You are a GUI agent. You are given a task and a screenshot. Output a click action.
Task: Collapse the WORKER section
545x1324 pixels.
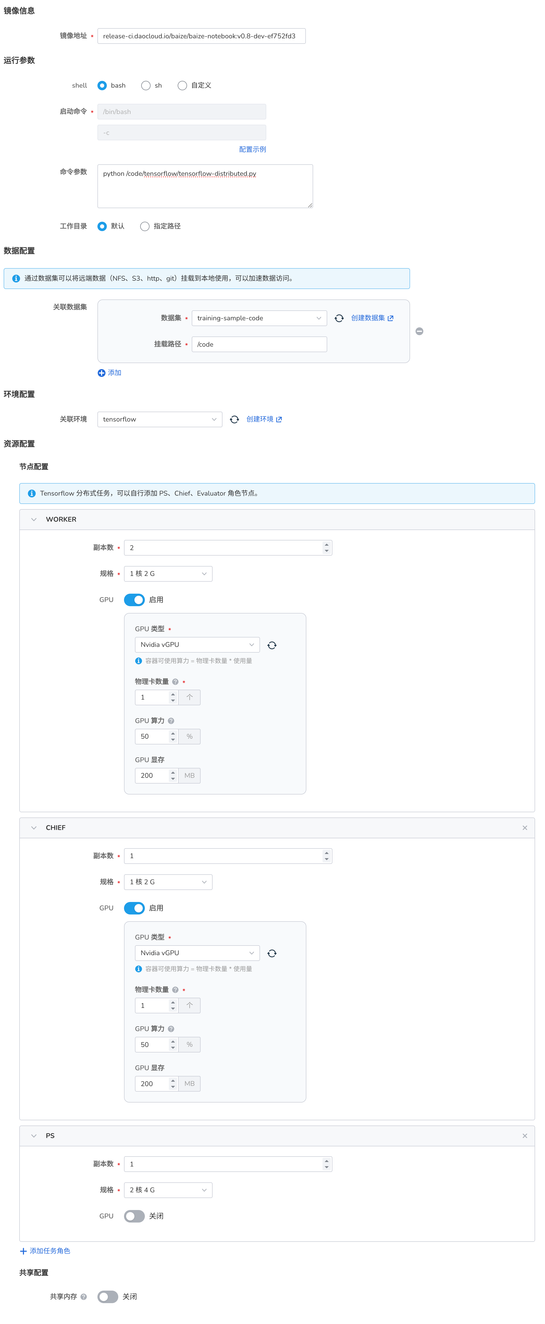[x=34, y=519]
